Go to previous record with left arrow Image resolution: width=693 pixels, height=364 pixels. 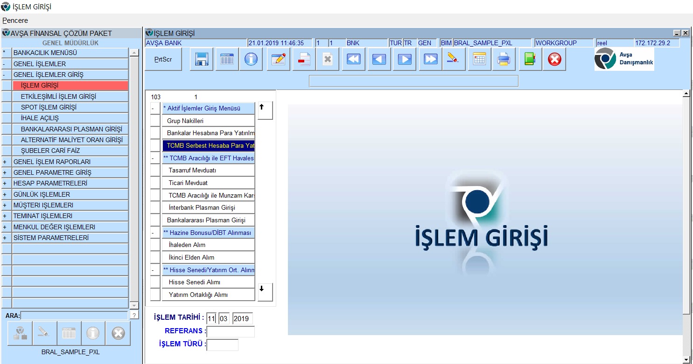pos(379,60)
